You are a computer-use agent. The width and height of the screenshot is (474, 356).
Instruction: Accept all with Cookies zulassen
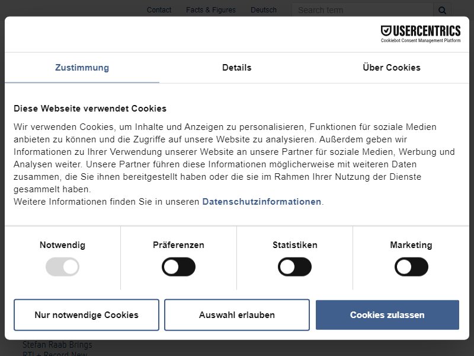point(387,315)
